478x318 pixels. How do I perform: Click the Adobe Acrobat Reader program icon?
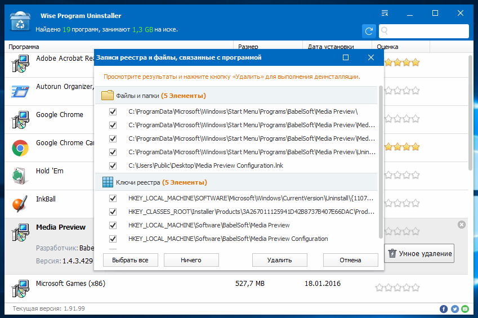[20, 64]
